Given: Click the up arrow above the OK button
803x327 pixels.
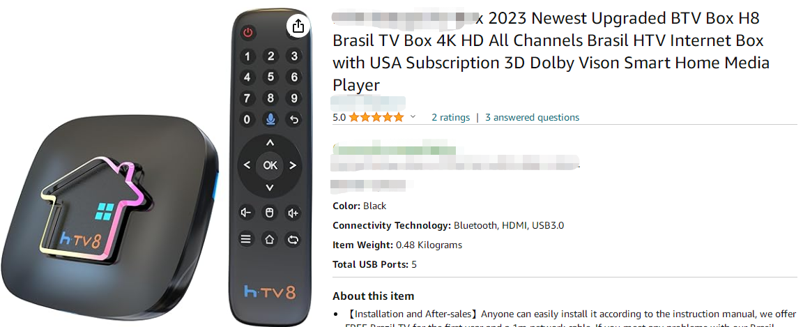Looking at the screenshot, I should pos(270,144).
